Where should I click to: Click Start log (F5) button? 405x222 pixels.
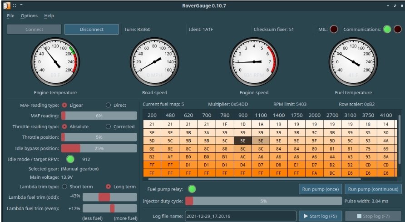[320, 216]
